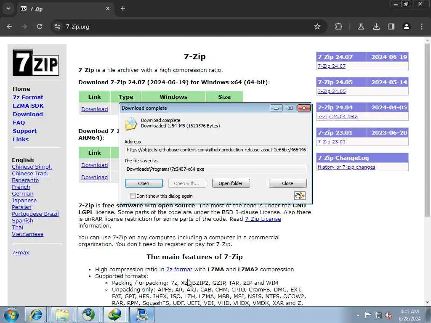The width and height of the screenshot is (431, 323).
Task: Switch language to Esperanto
Action: pyautogui.click(x=25, y=180)
